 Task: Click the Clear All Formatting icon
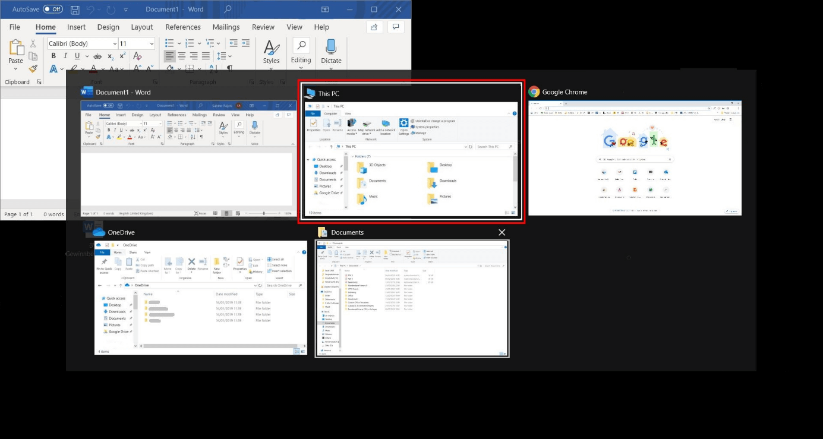[x=137, y=56]
